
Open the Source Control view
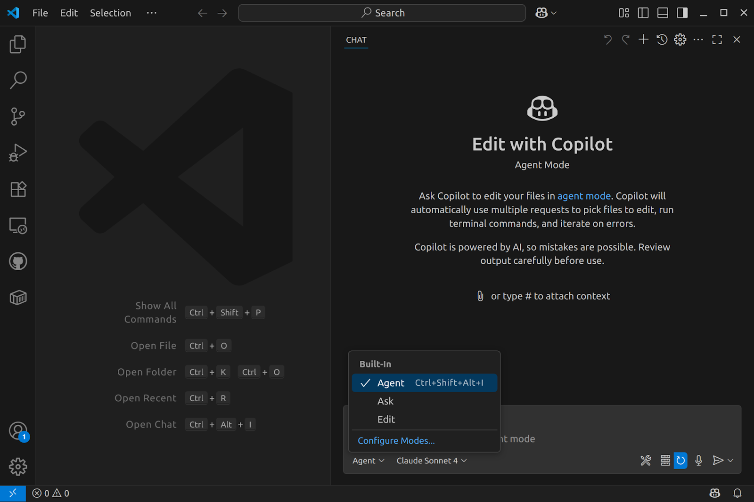pyautogui.click(x=18, y=116)
